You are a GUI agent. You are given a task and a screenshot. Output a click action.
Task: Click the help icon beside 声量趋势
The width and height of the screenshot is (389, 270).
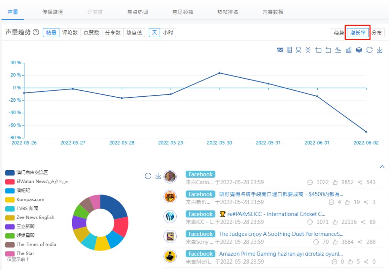(x=36, y=33)
